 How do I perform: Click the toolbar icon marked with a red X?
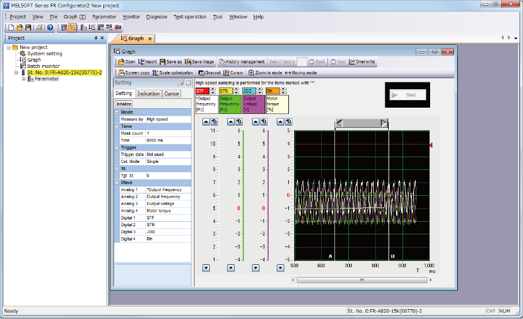64,28
